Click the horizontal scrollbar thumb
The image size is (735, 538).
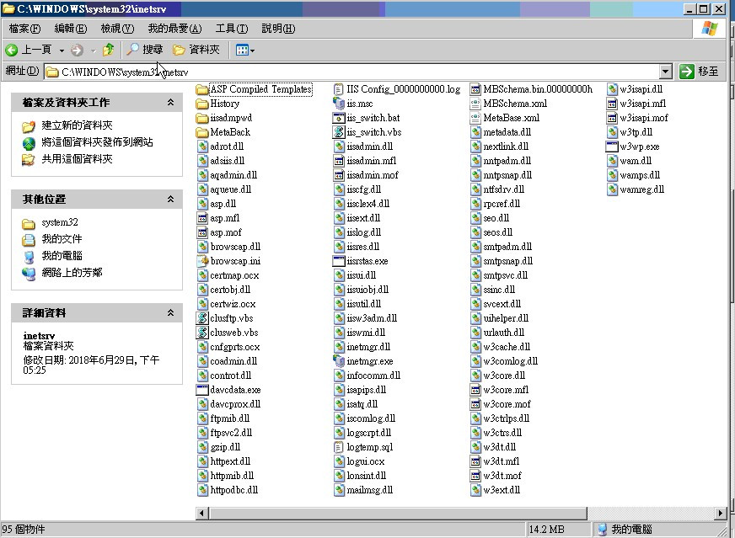(398, 514)
